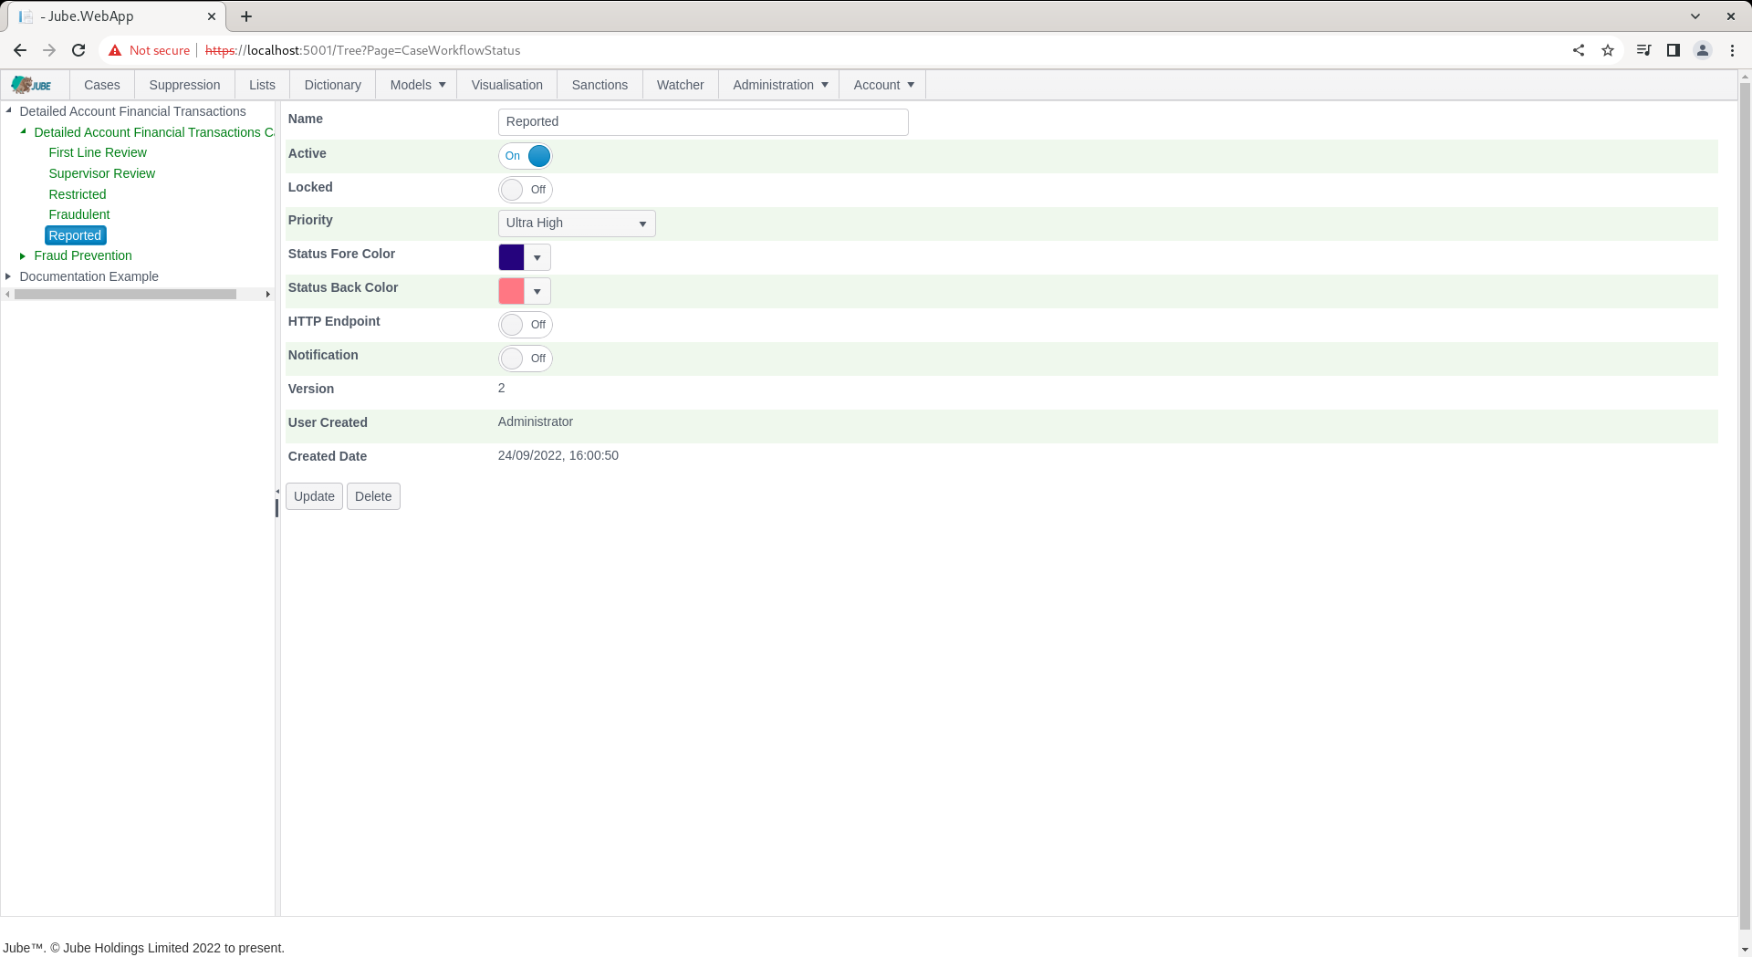Expand the Documentation Example tree node
The width and height of the screenshot is (1752, 957).
pyautogui.click(x=8, y=276)
